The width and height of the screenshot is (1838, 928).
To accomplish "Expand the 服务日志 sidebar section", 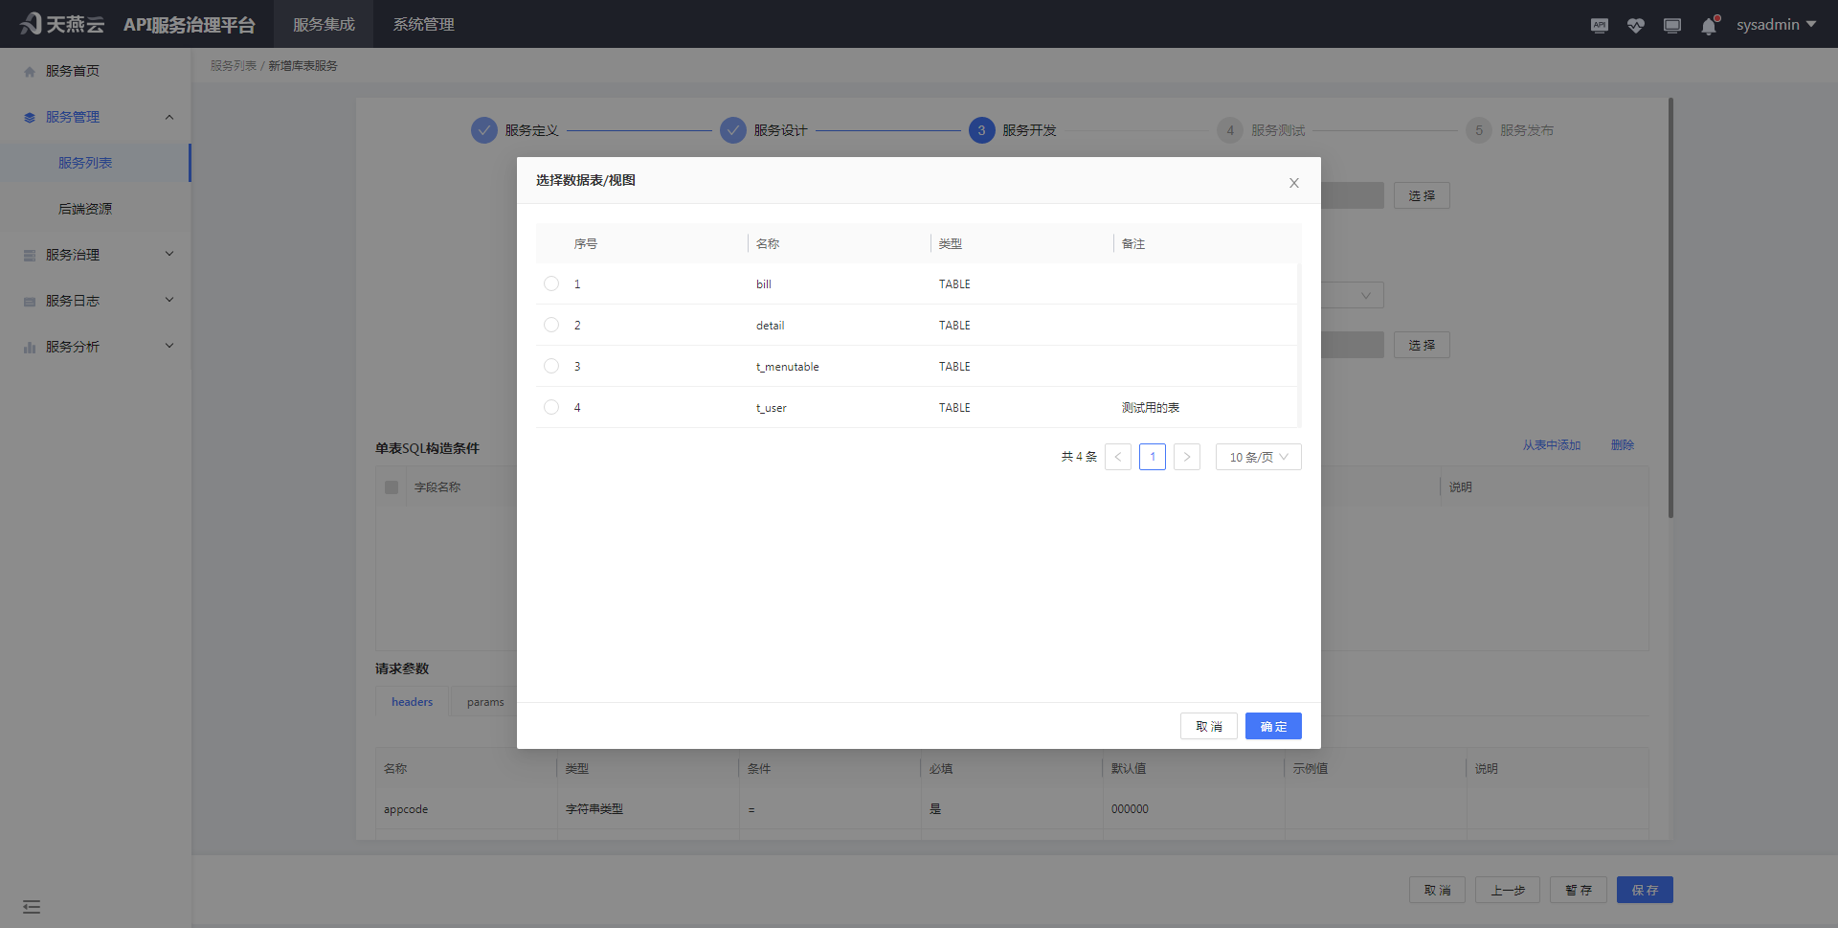I will [x=169, y=300].
